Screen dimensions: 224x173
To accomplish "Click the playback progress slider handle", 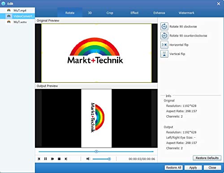I will [96, 152].
